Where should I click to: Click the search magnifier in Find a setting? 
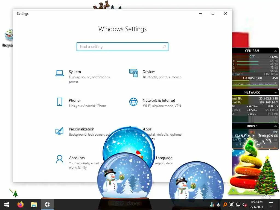pyautogui.click(x=164, y=46)
